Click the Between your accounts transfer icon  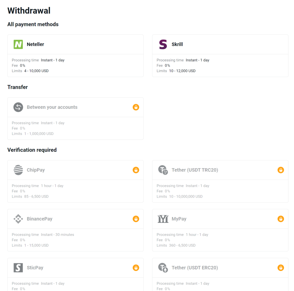pyautogui.click(x=18, y=107)
